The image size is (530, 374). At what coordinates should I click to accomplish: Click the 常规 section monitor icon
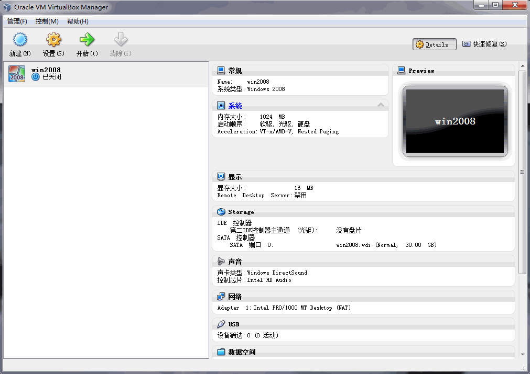[x=220, y=70]
